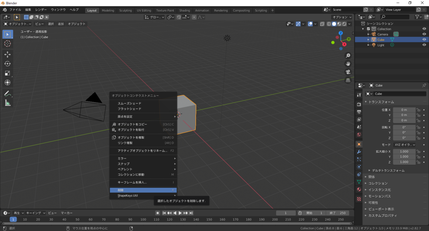Open the Active Tool properties icon
The width and height of the screenshot is (429, 231).
click(359, 95)
